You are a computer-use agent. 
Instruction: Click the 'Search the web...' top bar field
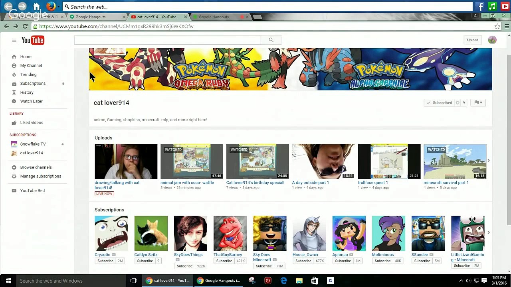pyautogui.click(x=268, y=7)
